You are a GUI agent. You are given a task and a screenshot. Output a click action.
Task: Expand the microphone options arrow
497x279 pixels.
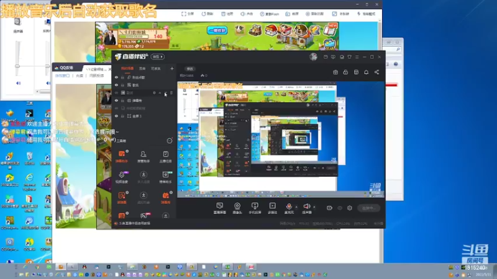pos(296,207)
